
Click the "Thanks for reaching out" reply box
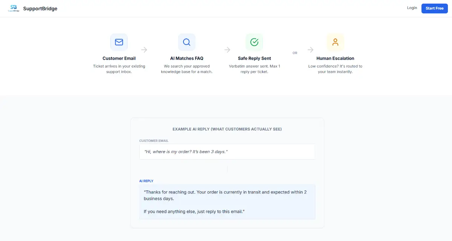click(227, 202)
